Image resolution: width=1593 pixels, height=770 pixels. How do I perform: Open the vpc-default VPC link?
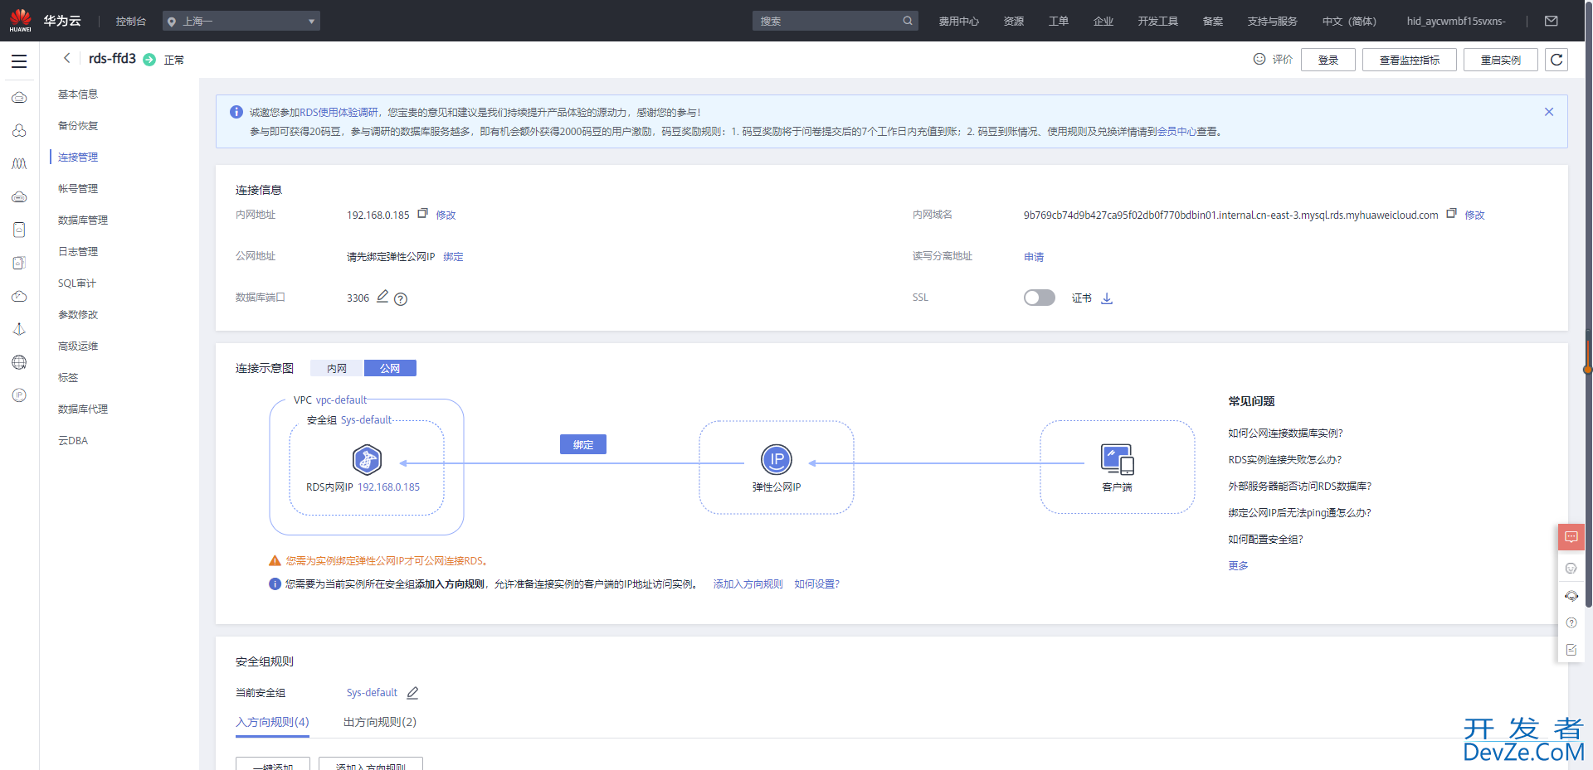(x=341, y=400)
